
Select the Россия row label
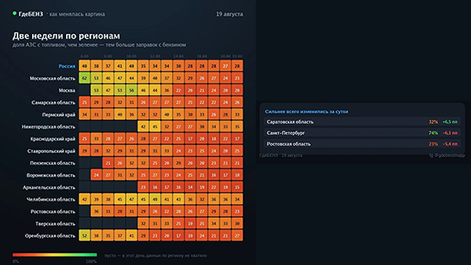[x=67, y=66]
